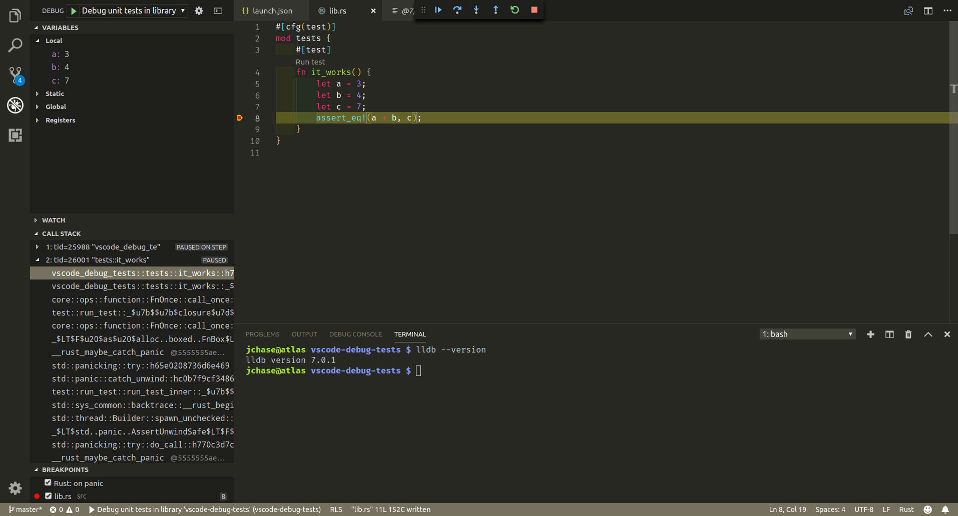958x516 pixels.
Task: Open the 1: bash terminal selector
Action: (806, 333)
